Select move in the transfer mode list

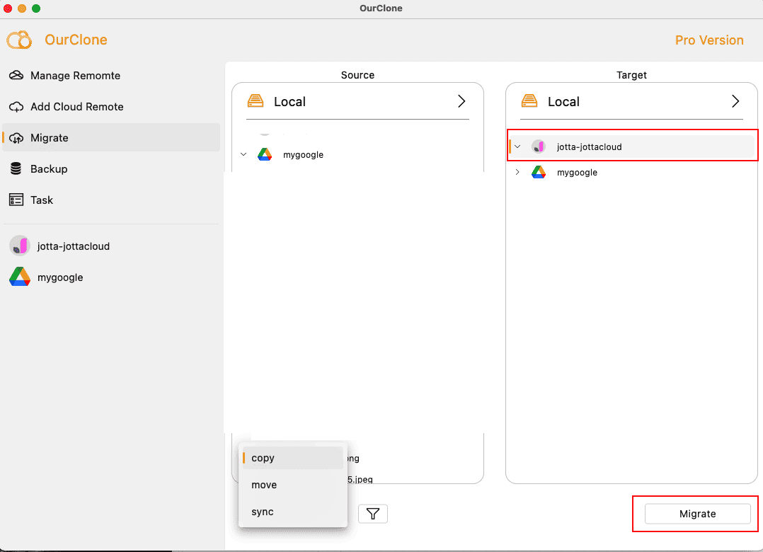(263, 485)
